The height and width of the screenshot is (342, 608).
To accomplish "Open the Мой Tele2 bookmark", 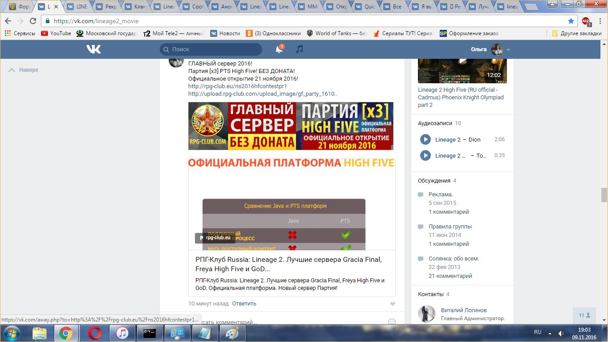I will pyautogui.click(x=174, y=33).
